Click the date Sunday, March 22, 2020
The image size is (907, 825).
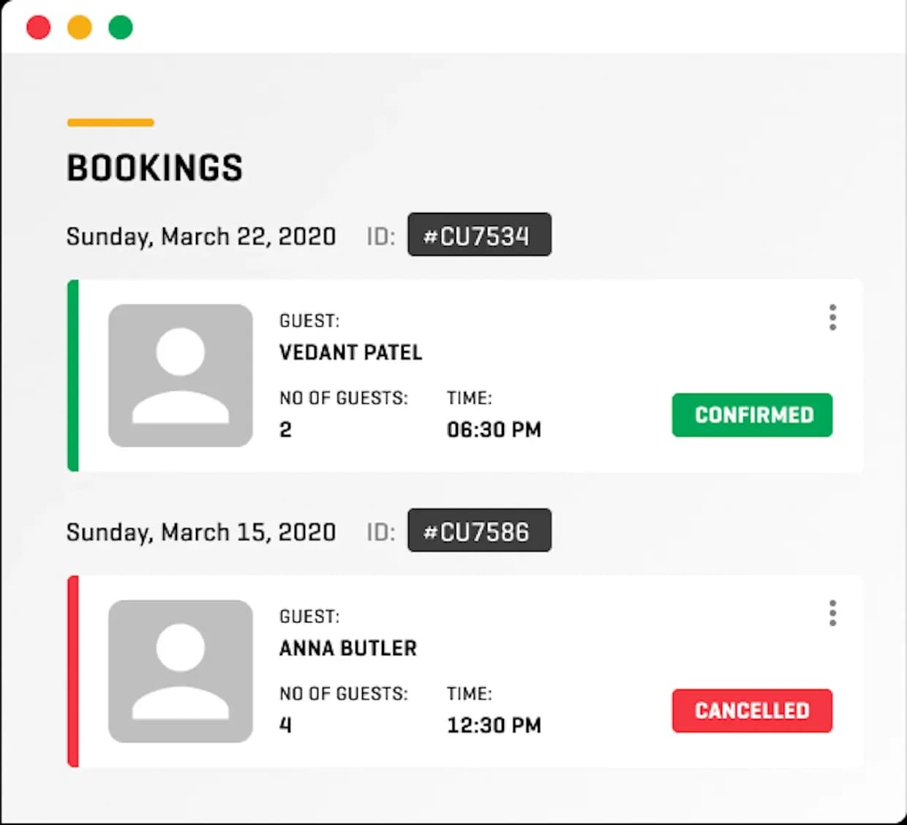pyautogui.click(x=201, y=236)
